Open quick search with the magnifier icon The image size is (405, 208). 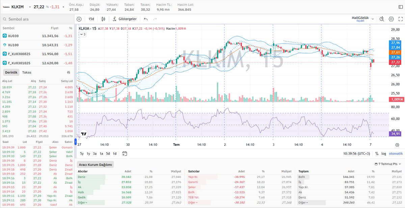(x=382, y=19)
